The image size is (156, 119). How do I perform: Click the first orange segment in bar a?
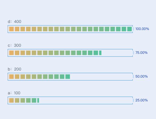click(11, 100)
